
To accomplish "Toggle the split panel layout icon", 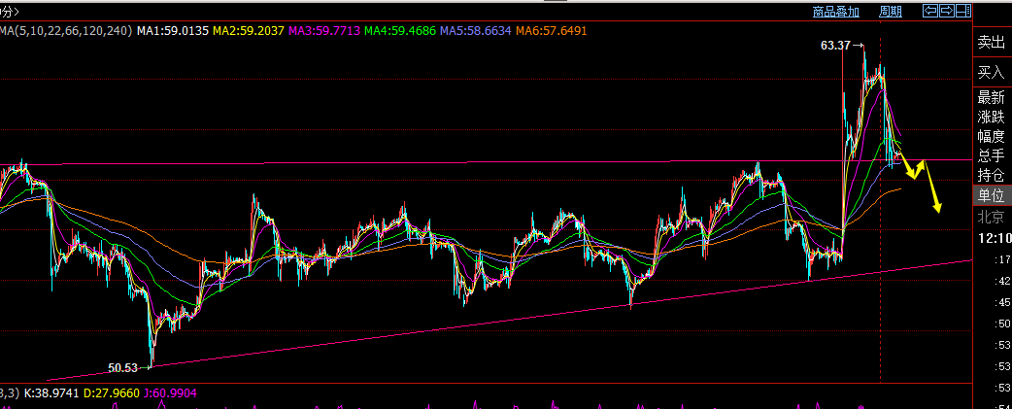I will click(x=963, y=11).
